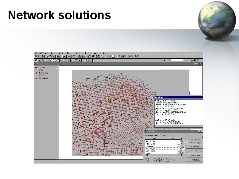Viewport: 239px width, 179px height.
Task: Toggle visibility of the first route theme
Action: tap(36, 67)
